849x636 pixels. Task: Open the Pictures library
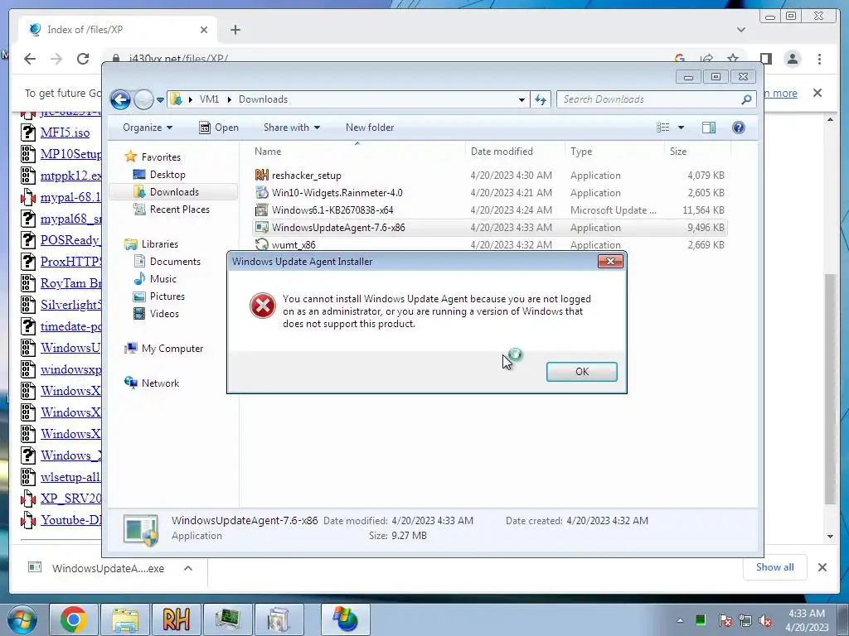point(167,296)
